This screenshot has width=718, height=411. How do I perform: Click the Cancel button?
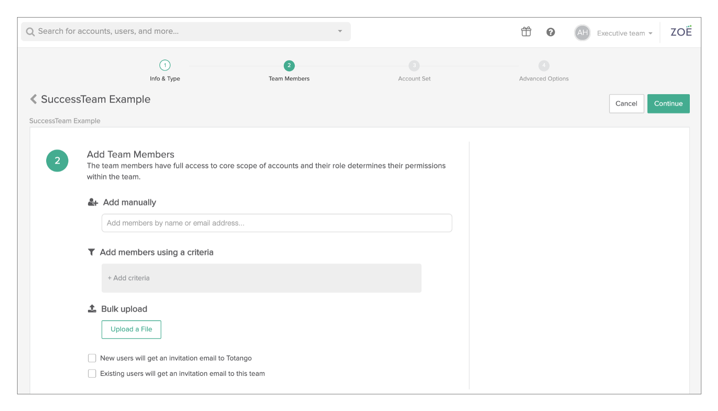point(626,103)
